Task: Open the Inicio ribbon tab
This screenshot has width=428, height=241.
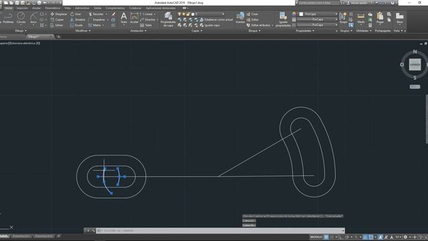Action: click(x=9, y=8)
